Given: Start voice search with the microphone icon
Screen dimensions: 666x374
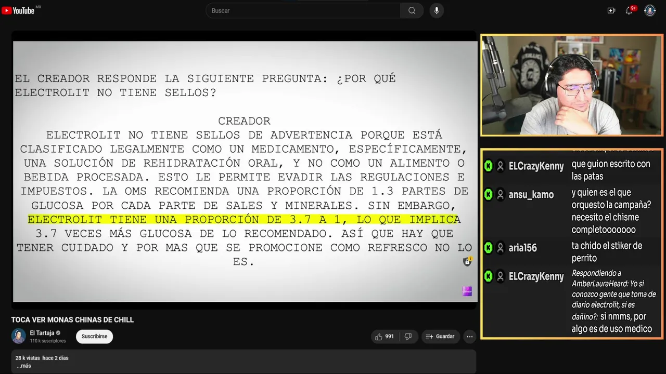Looking at the screenshot, I should click(437, 10).
